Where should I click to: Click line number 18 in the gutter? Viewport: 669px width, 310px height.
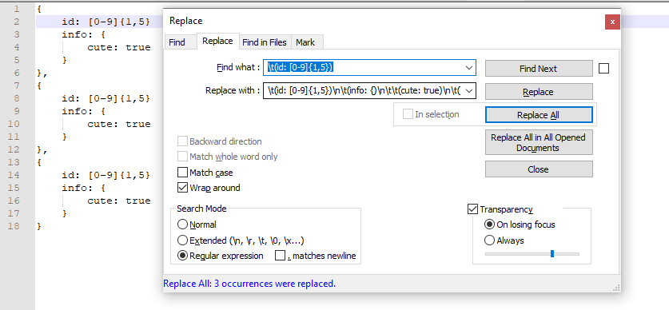coord(14,226)
